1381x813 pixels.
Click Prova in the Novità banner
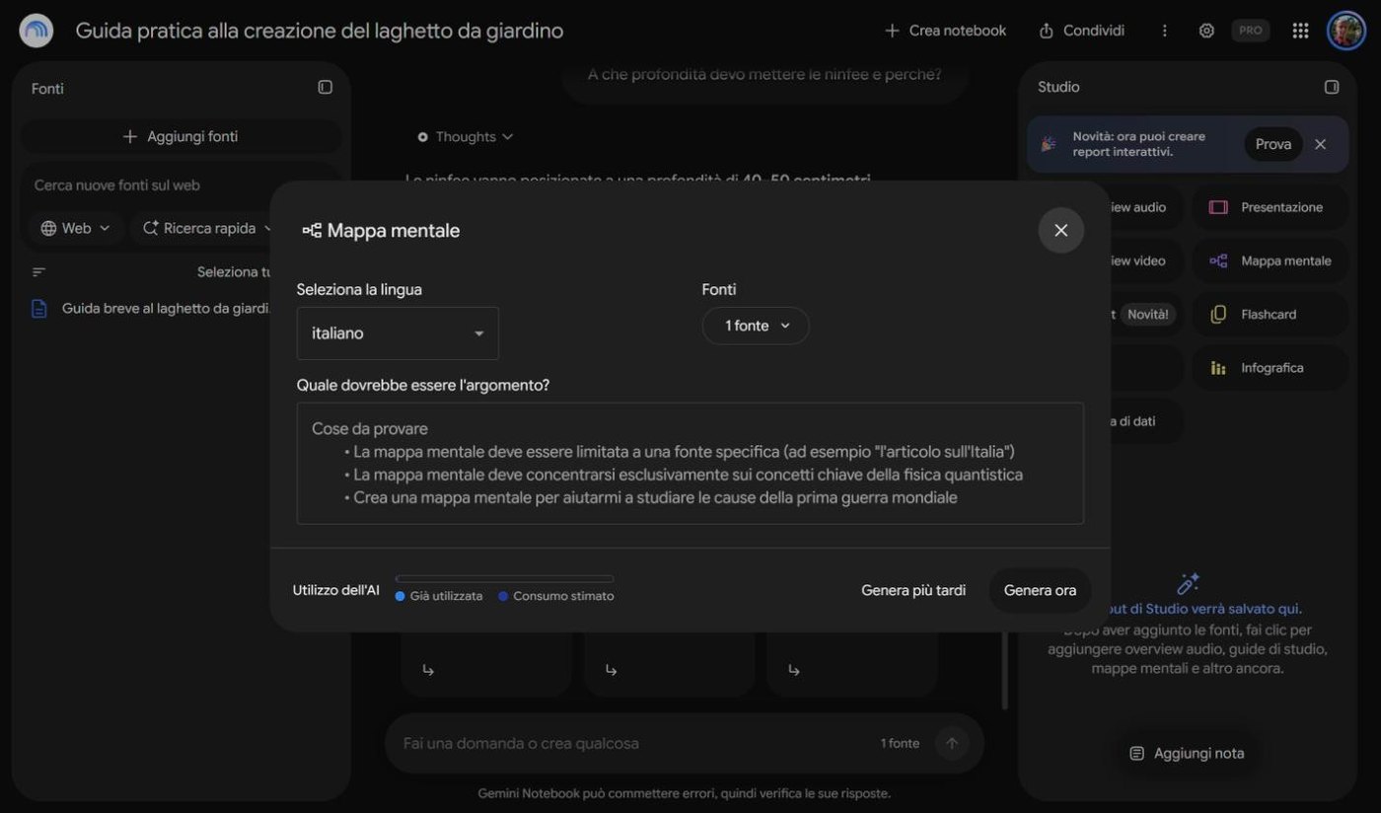1272,144
